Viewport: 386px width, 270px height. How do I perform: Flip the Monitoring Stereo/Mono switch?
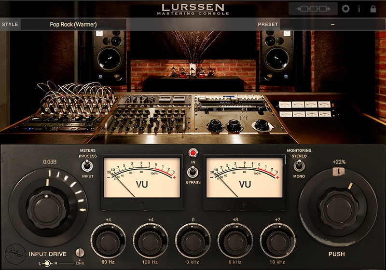click(x=299, y=166)
